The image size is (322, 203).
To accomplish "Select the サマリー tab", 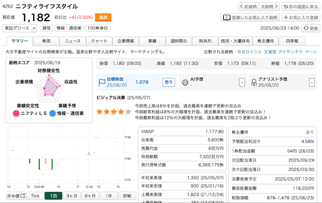I will [x=20, y=41].
